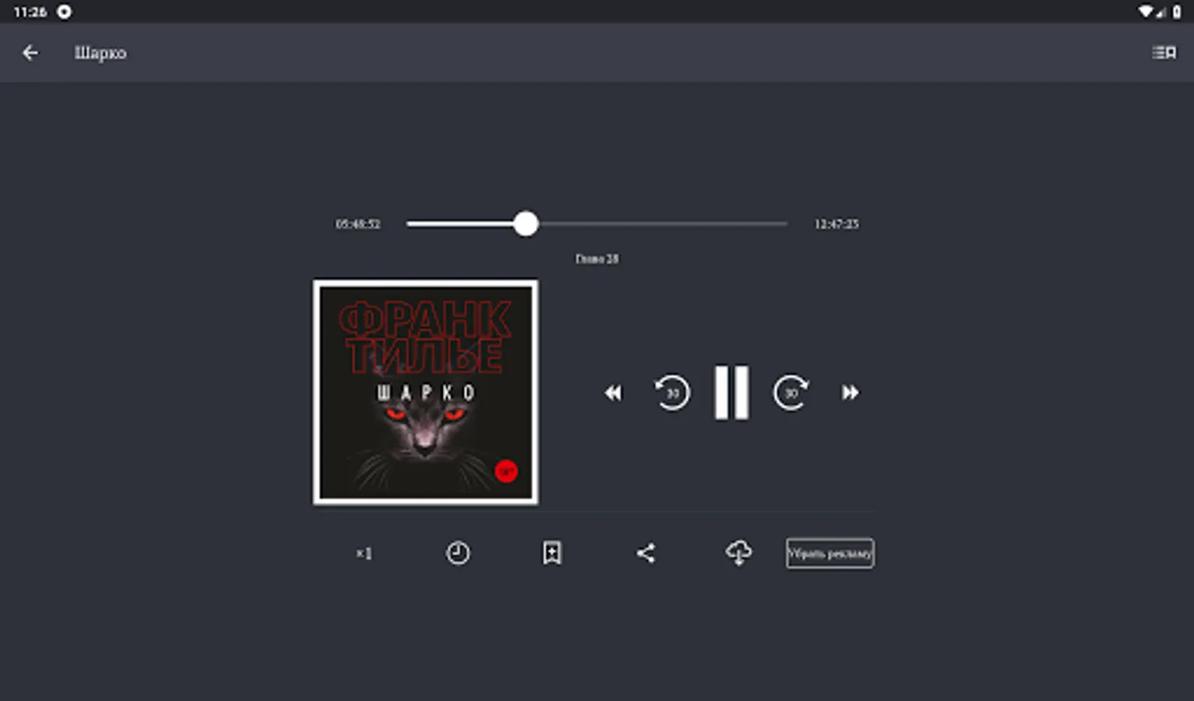Click the circular notification icon in the status bar
The width and height of the screenshot is (1194, 701).
65,12
